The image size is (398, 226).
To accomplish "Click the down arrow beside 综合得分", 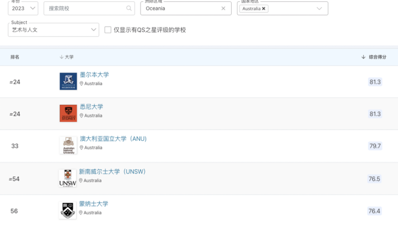I will pyautogui.click(x=363, y=57).
